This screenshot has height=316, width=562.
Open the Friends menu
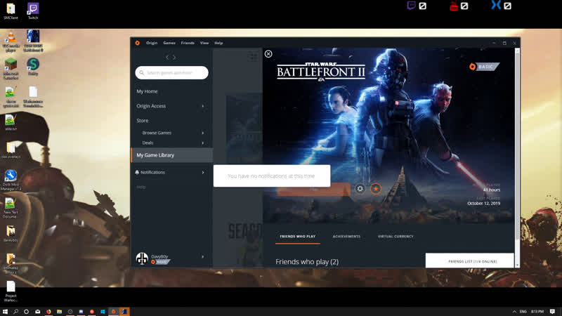[188, 43]
